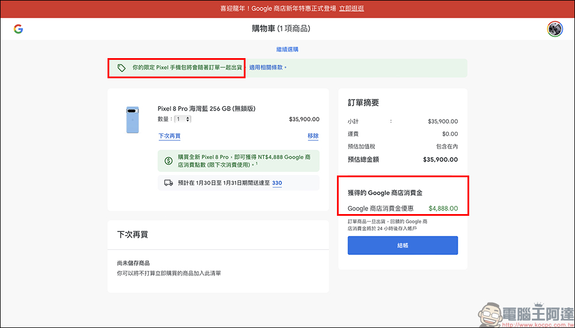Click the 獲得的 Google 商店消費金 heading
The height and width of the screenshot is (328, 575).
point(385,193)
